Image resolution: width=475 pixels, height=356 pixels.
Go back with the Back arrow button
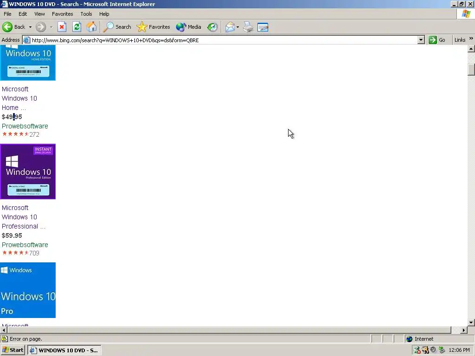(x=13, y=27)
